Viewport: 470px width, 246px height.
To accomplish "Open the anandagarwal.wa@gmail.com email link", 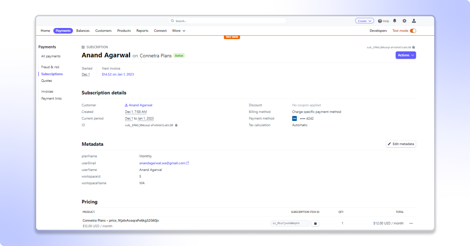I will tap(162, 163).
